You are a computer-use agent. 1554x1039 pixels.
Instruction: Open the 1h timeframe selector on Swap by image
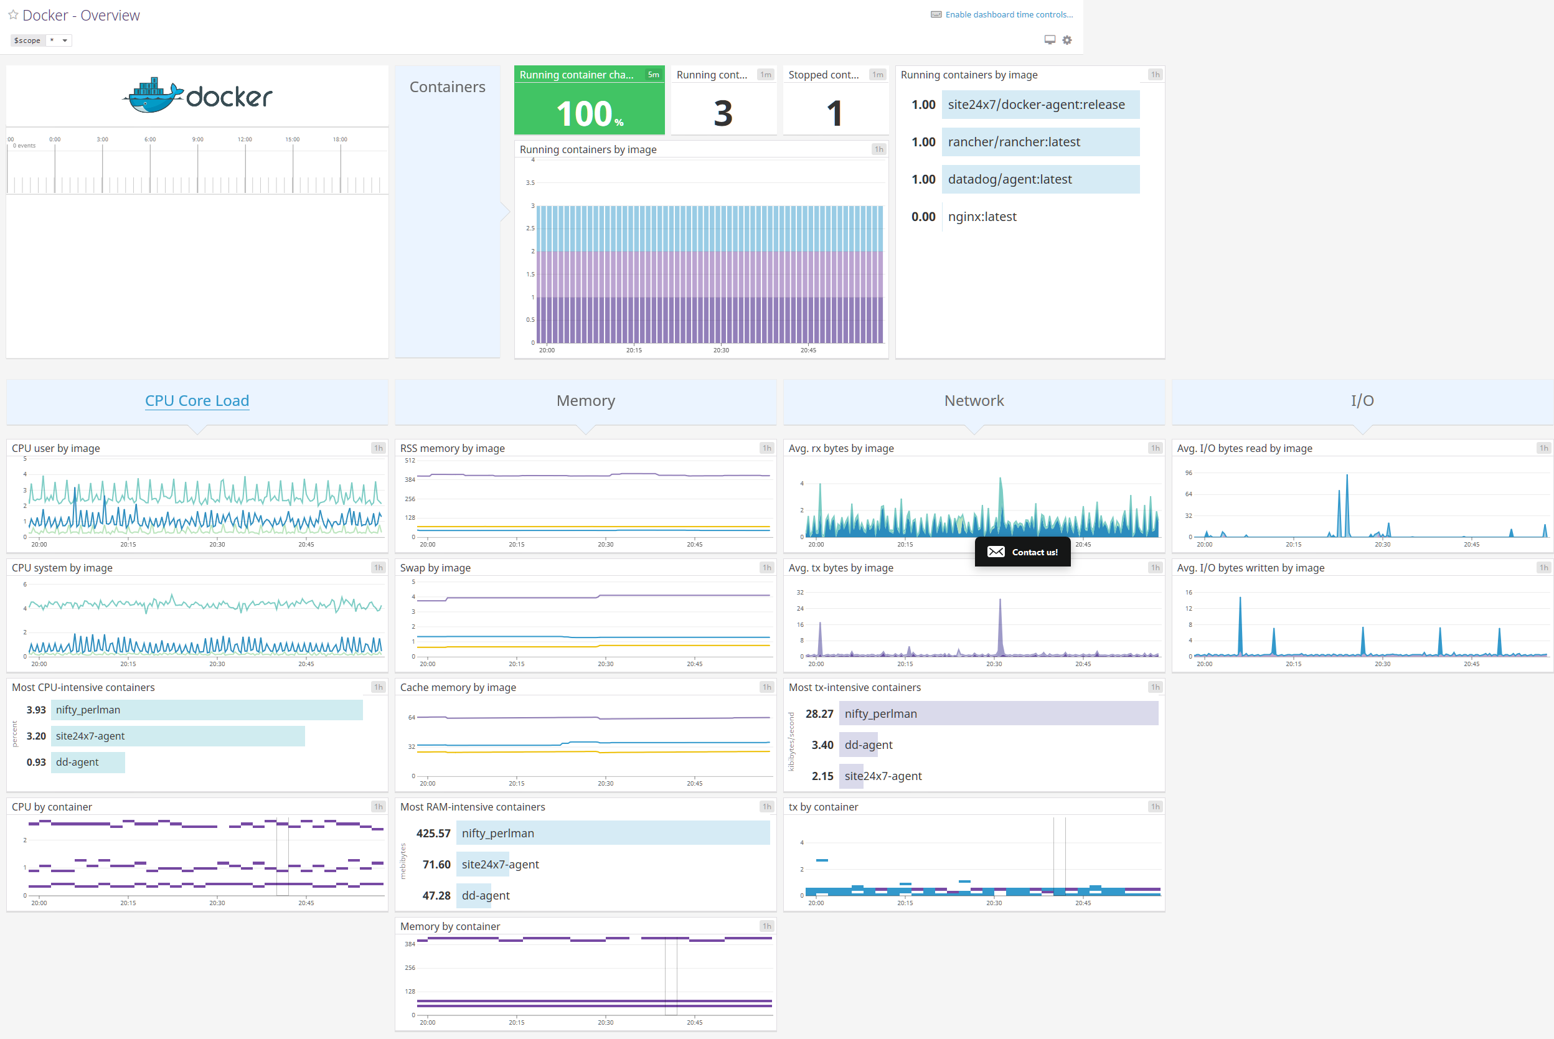click(766, 567)
